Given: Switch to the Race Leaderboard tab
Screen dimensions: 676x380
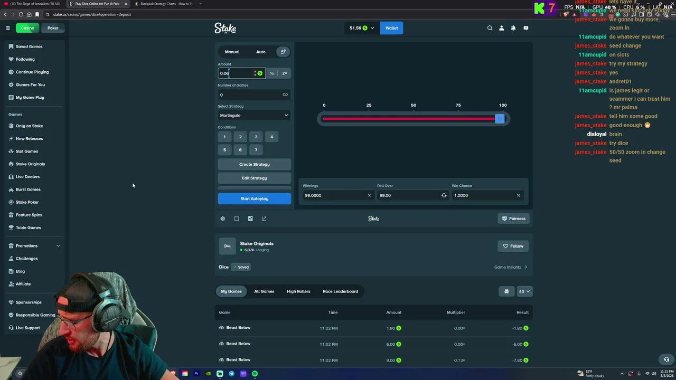Looking at the screenshot, I should click(340, 291).
